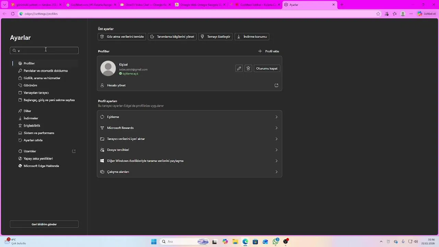Close the Ayarlar tab
This screenshot has height=247, width=439.
pyautogui.click(x=334, y=5)
